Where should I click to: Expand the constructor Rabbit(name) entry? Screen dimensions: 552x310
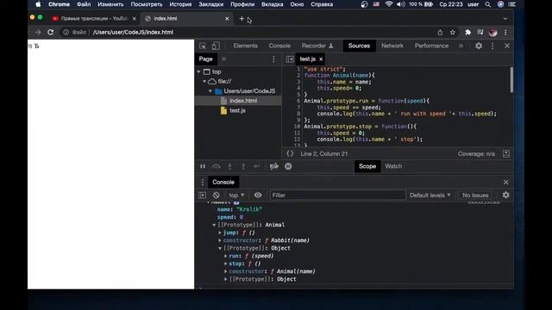pyautogui.click(x=220, y=240)
